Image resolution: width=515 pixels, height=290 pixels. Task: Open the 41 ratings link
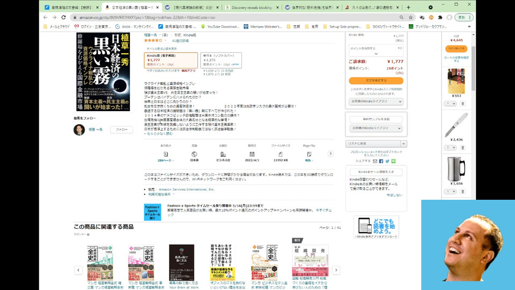[180, 41]
